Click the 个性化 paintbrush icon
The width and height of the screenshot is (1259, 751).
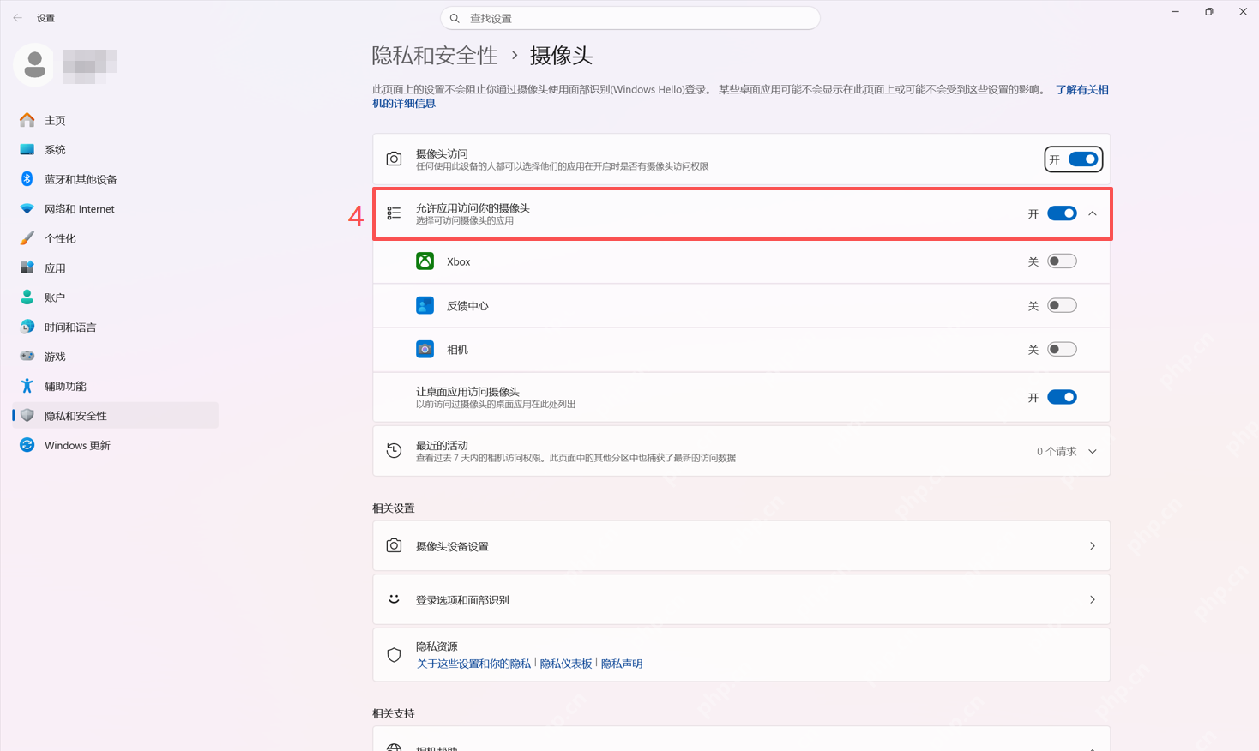(x=27, y=238)
